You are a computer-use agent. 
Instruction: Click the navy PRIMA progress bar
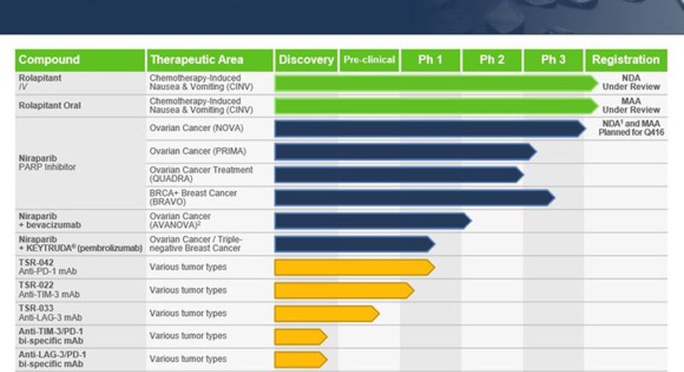pos(406,152)
